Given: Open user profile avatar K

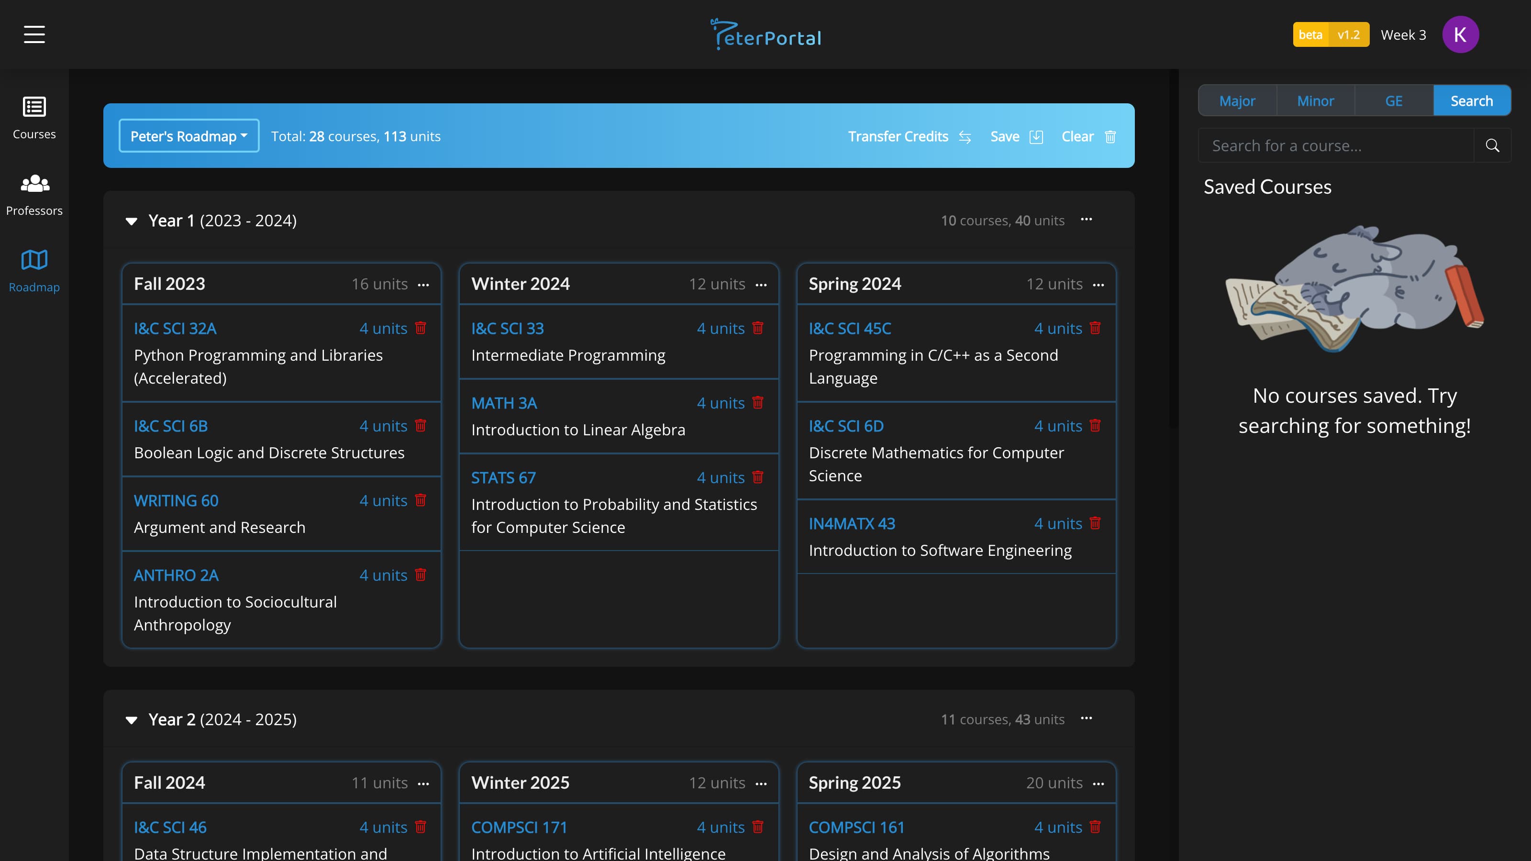Looking at the screenshot, I should point(1460,34).
